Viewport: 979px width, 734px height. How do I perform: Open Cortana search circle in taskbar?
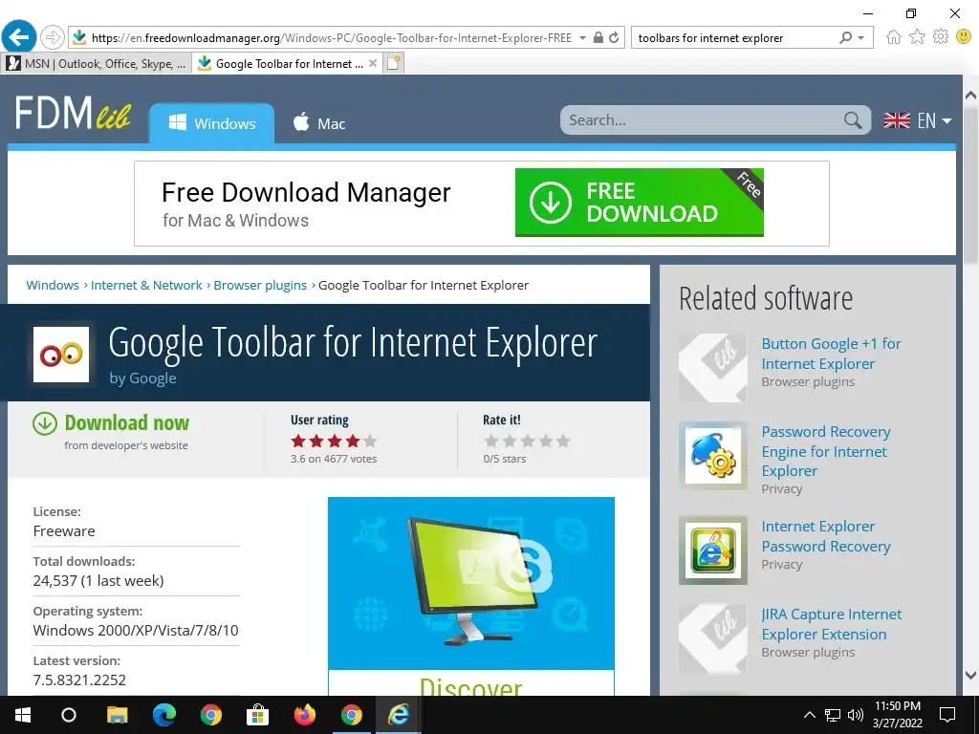click(69, 715)
